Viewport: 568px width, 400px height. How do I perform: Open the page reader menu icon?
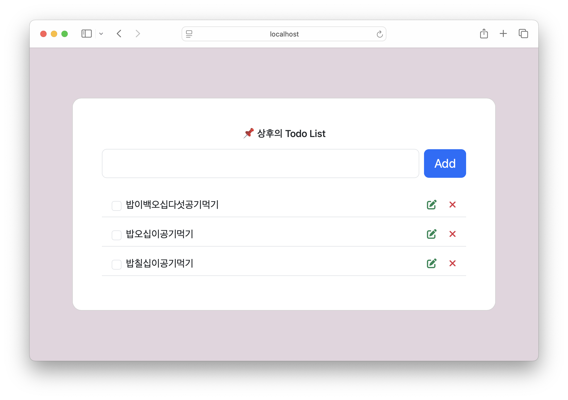tap(189, 34)
